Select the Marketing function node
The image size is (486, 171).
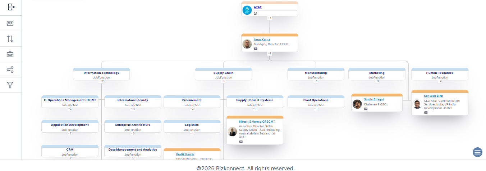point(377,74)
